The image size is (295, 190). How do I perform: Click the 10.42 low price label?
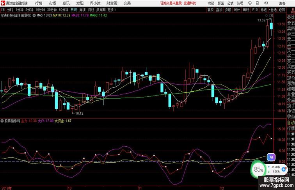tap(79, 114)
